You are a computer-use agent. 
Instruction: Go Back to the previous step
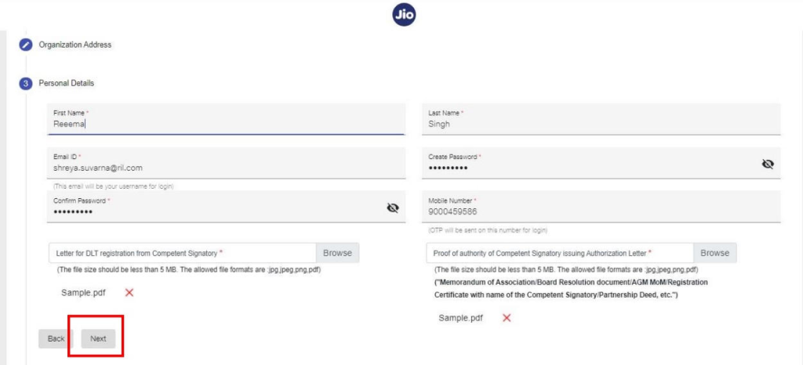56,338
